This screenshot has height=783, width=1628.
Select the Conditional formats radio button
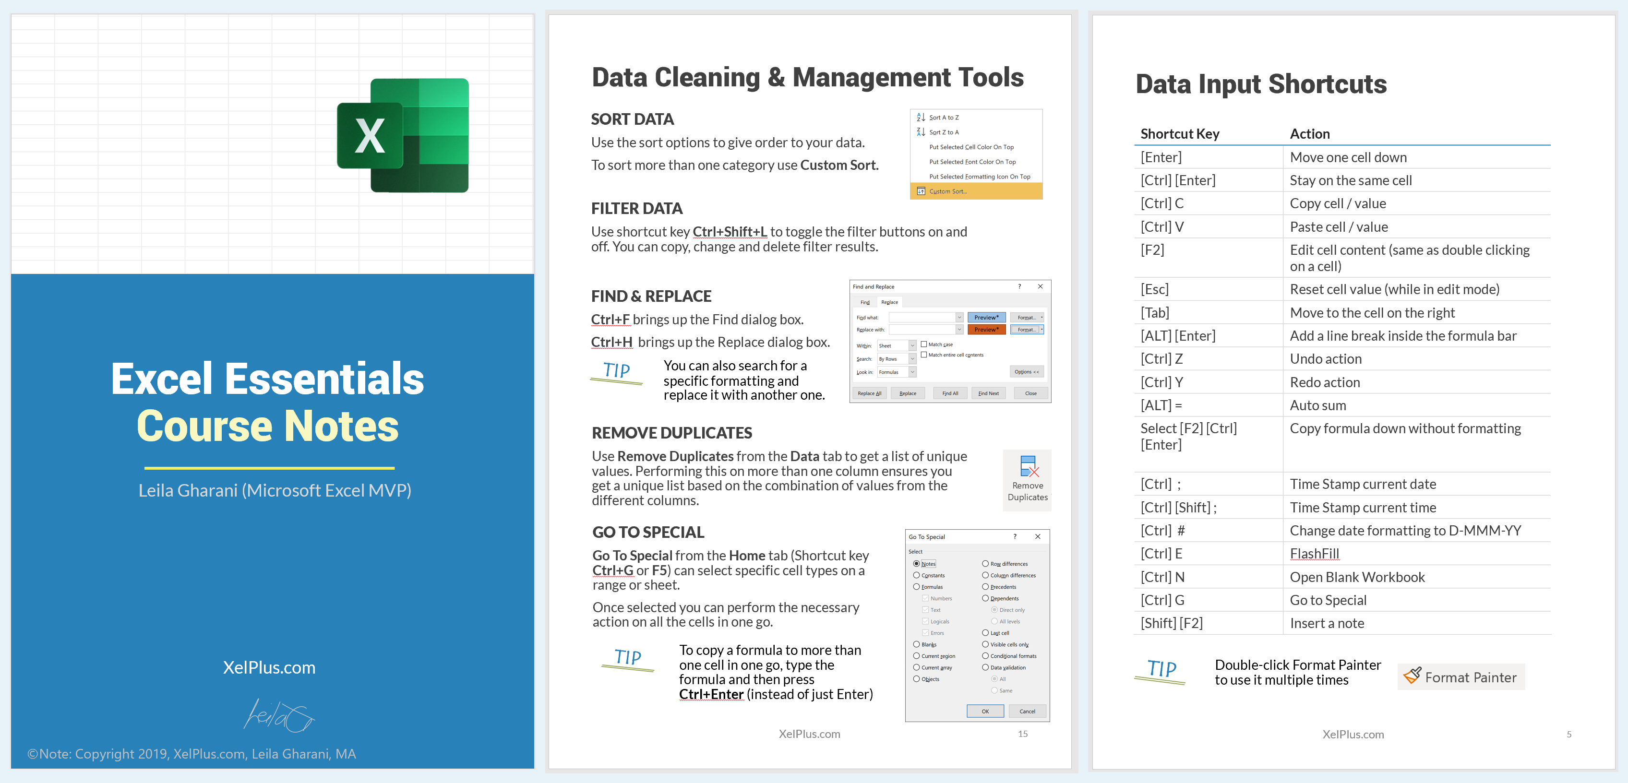[985, 656]
